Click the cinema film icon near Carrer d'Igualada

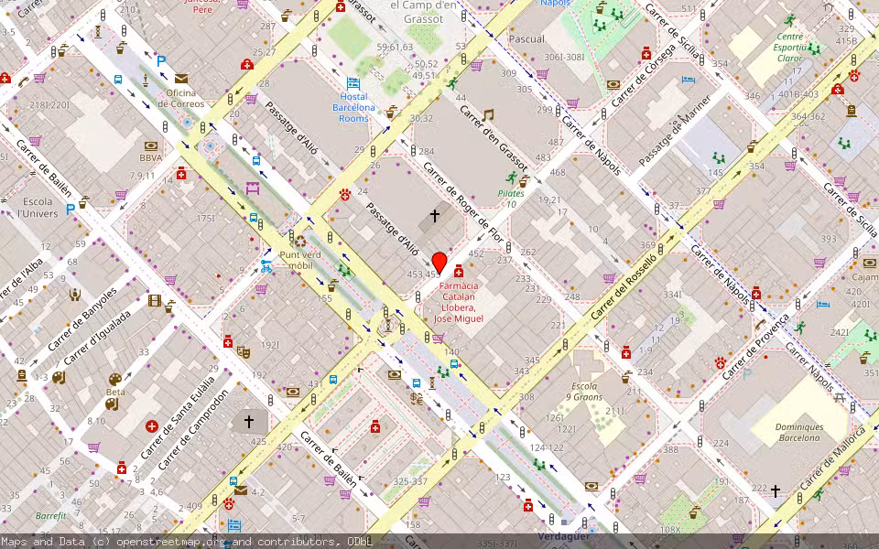(x=155, y=300)
